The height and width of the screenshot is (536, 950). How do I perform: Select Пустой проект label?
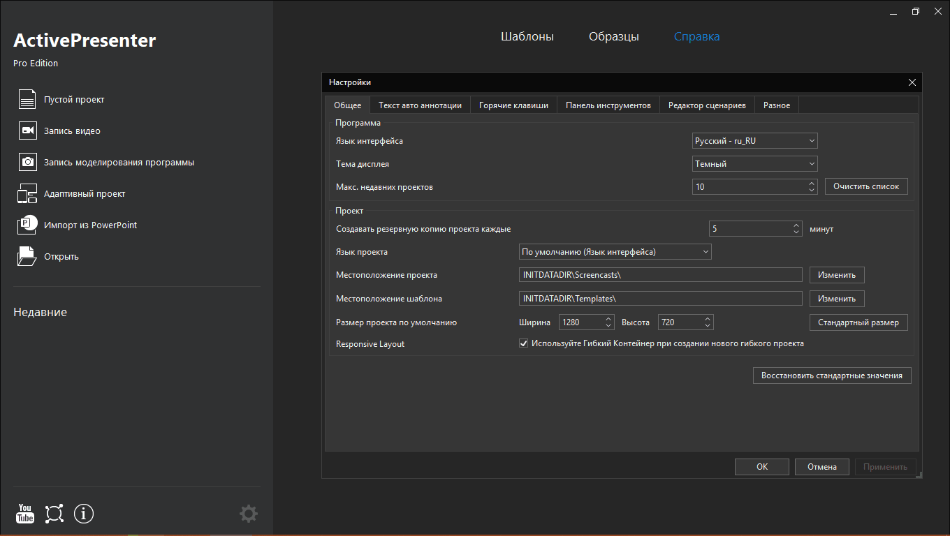tap(74, 100)
